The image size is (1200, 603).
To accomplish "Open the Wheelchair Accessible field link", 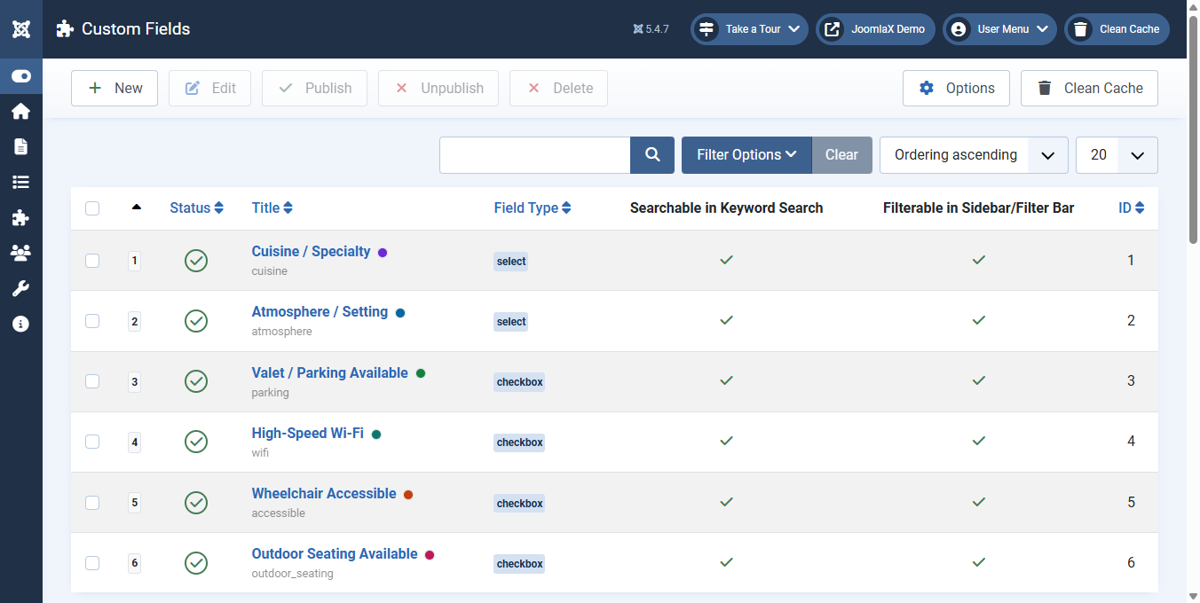I will (x=324, y=494).
